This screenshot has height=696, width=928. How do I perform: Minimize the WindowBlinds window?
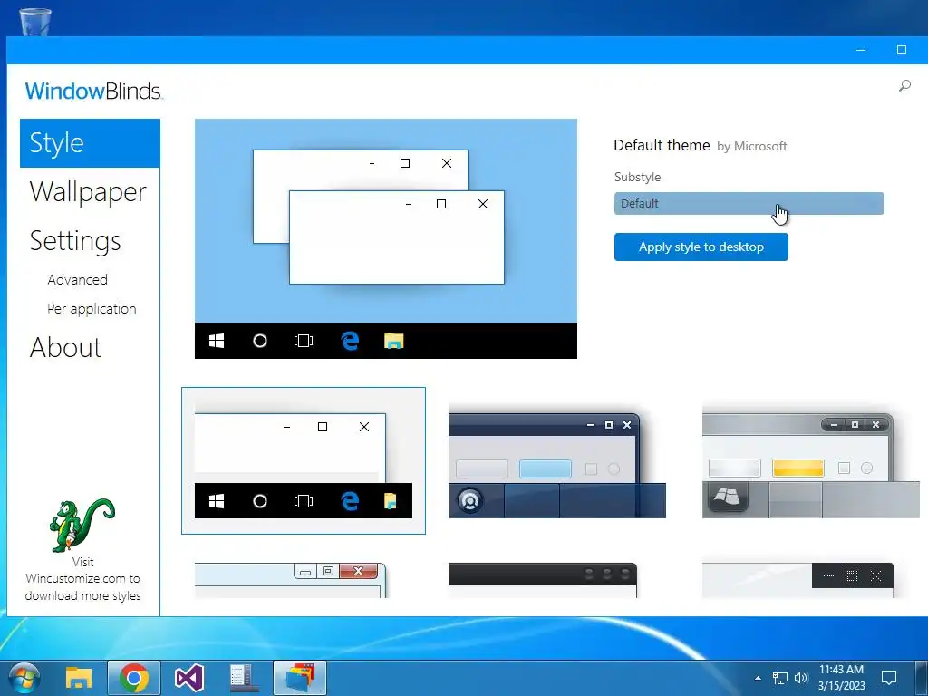coord(861,51)
